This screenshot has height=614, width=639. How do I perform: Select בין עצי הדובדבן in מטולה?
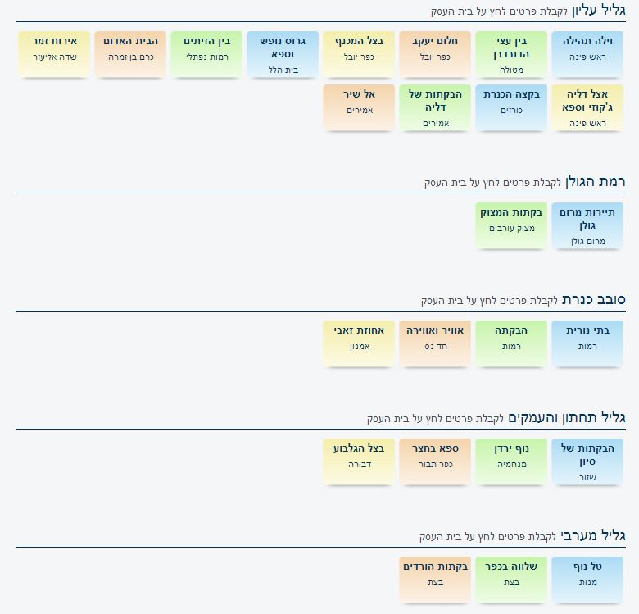pos(511,54)
